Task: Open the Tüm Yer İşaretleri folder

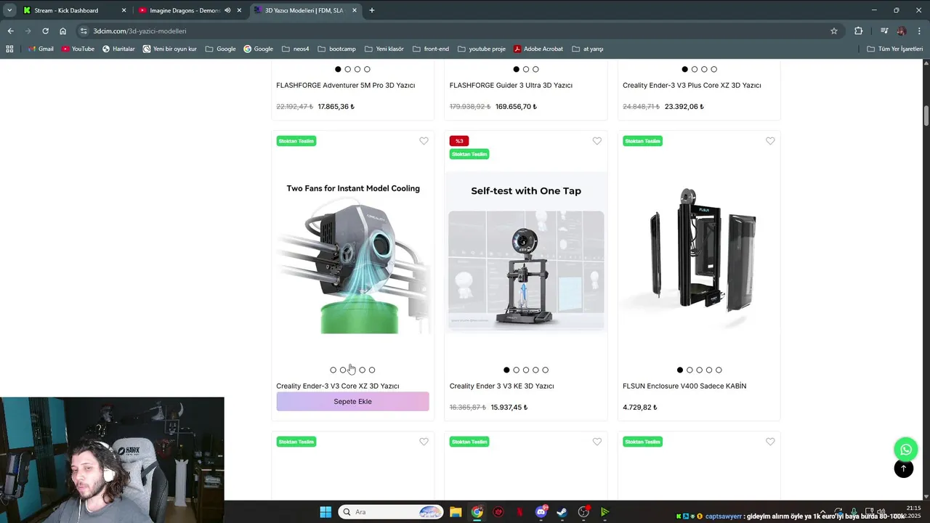Action: tap(894, 49)
